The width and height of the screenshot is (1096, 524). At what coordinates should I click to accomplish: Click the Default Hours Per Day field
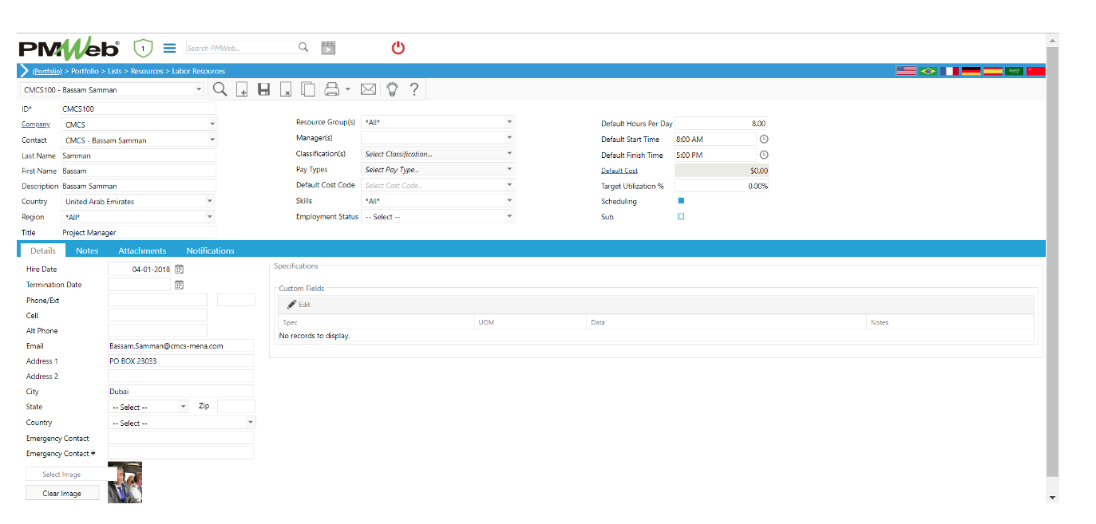(x=722, y=124)
